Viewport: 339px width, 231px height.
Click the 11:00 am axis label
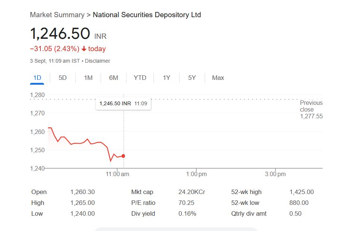coord(117,174)
